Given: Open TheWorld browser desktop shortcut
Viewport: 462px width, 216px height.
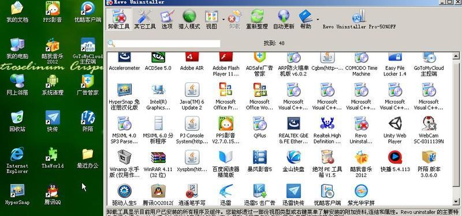Looking at the screenshot, I should pyautogui.click(x=53, y=157).
